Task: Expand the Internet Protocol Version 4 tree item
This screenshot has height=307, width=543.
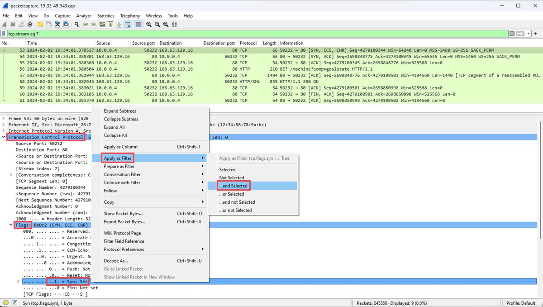Action: tap(4, 131)
